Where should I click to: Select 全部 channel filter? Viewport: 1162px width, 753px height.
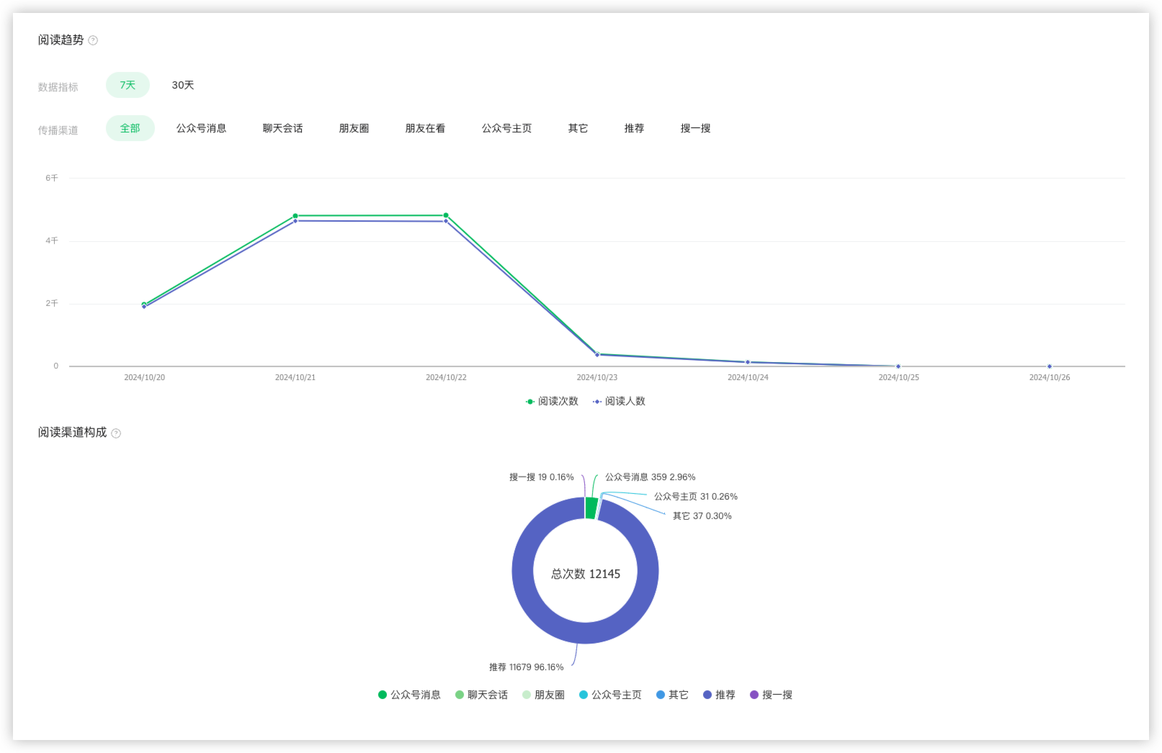pos(130,128)
